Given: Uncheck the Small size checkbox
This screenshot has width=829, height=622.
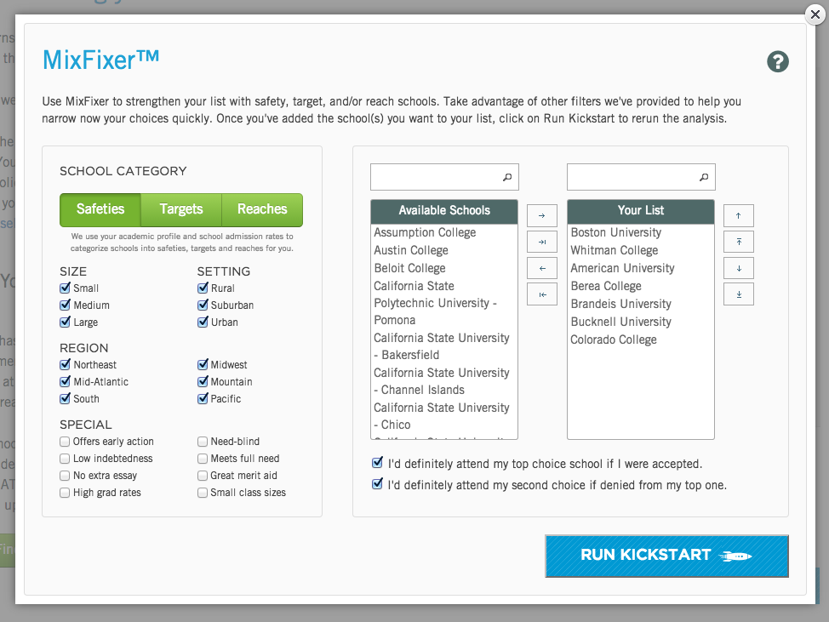Looking at the screenshot, I should [x=65, y=288].
